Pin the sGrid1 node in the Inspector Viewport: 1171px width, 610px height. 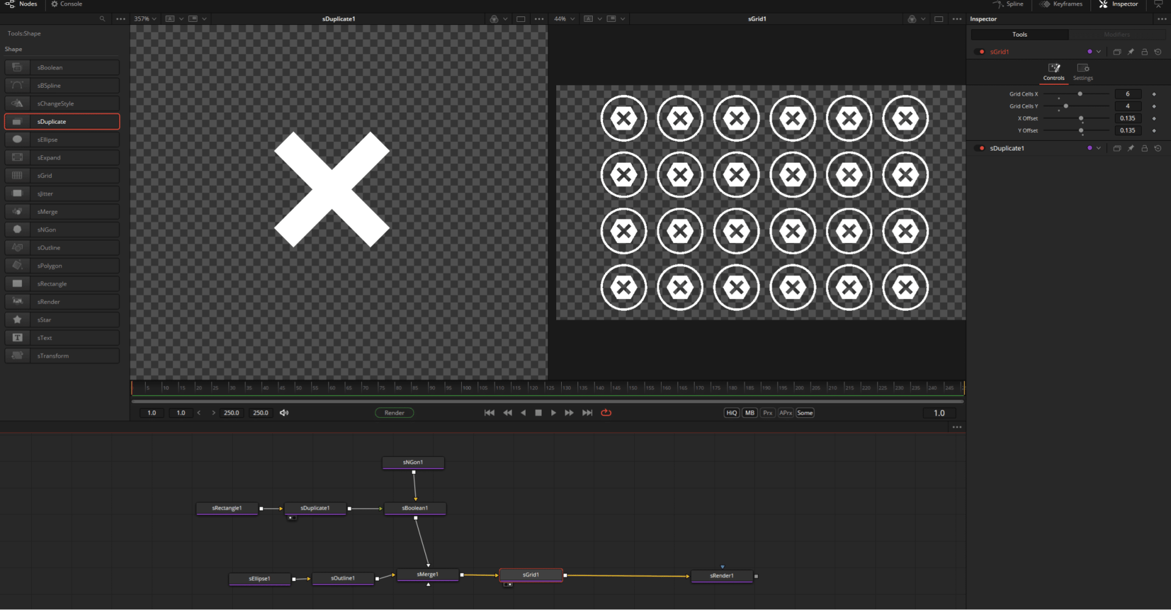[1131, 51]
